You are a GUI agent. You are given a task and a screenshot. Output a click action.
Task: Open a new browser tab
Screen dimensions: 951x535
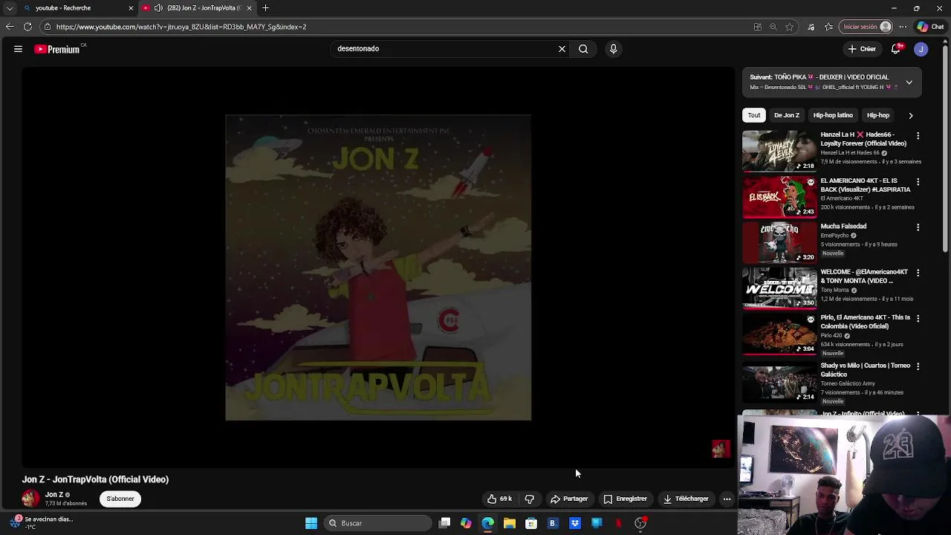point(265,8)
